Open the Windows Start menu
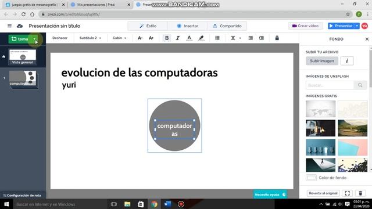Screen dimensions: 372x209 6,204
